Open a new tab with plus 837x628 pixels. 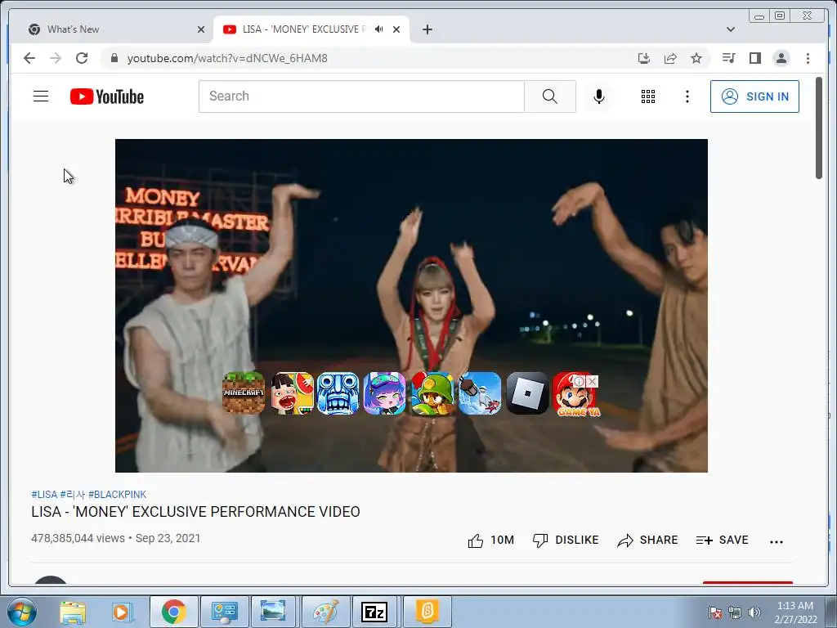click(427, 29)
